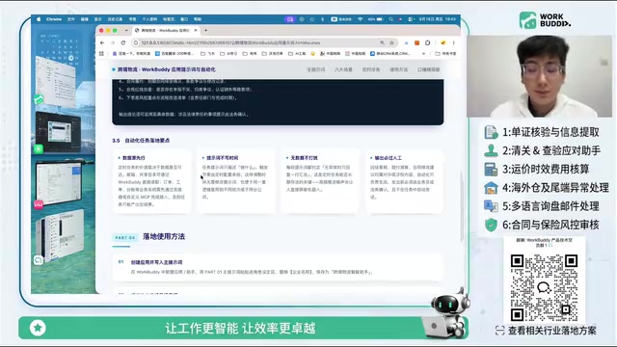The image size is (617, 347).
Task: Jump to 八大场景 page section
Action: point(343,69)
